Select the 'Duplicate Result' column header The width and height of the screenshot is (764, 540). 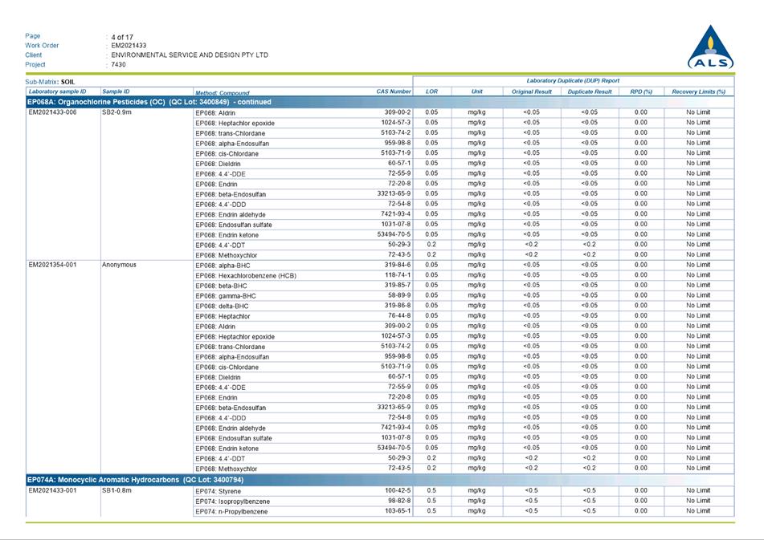click(590, 91)
